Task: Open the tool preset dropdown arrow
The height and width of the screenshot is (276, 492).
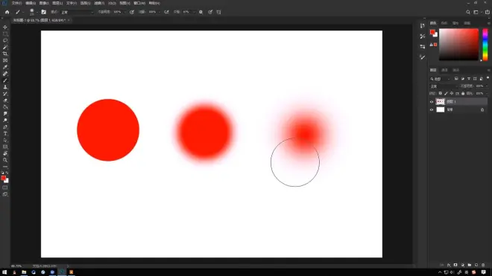Action: click(x=23, y=13)
